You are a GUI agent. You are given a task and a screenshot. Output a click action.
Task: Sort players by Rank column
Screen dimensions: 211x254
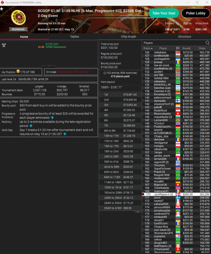tap(148, 48)
